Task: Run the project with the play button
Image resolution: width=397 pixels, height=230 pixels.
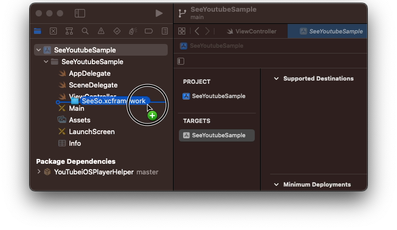Action: (159, 13)
